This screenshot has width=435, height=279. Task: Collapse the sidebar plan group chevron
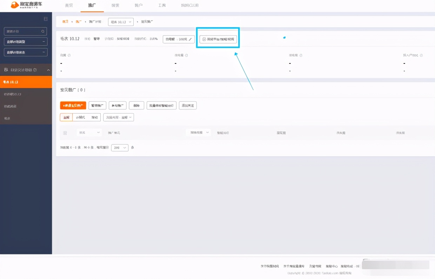48,70
